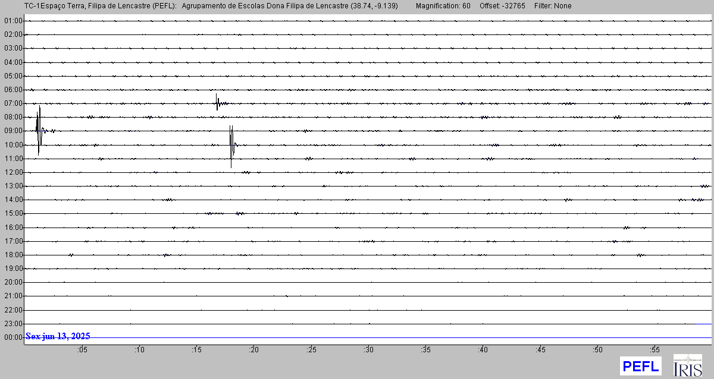The image size is (714, 379).
Task: Click the 17:00 hour label
Action: [13, 241]
